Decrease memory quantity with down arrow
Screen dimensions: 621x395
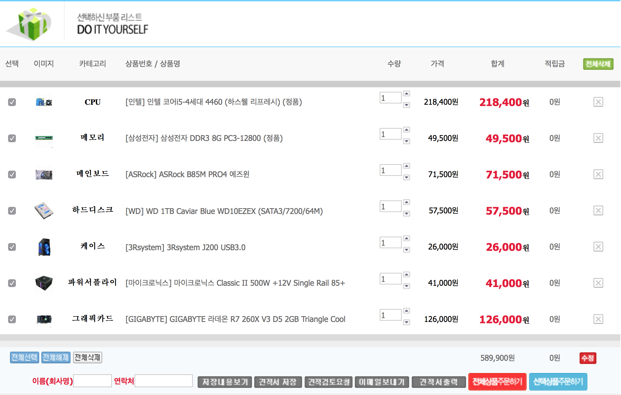407,141
